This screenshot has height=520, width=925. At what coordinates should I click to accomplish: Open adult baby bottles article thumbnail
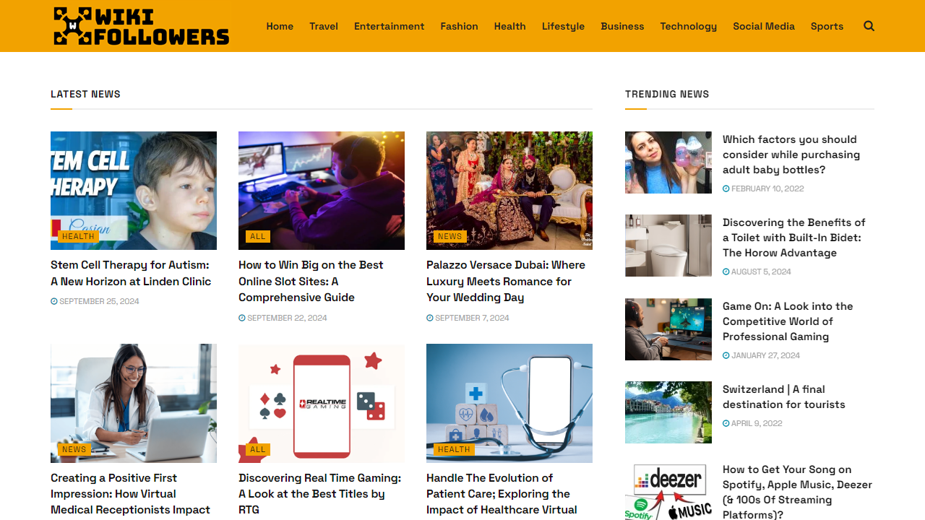point(668,162)
